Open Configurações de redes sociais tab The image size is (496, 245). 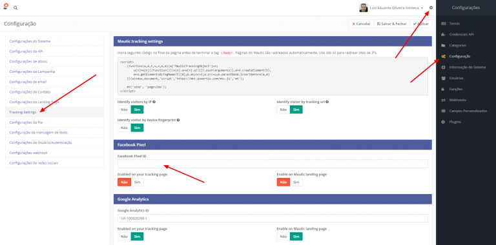click(x=54, y=163)
